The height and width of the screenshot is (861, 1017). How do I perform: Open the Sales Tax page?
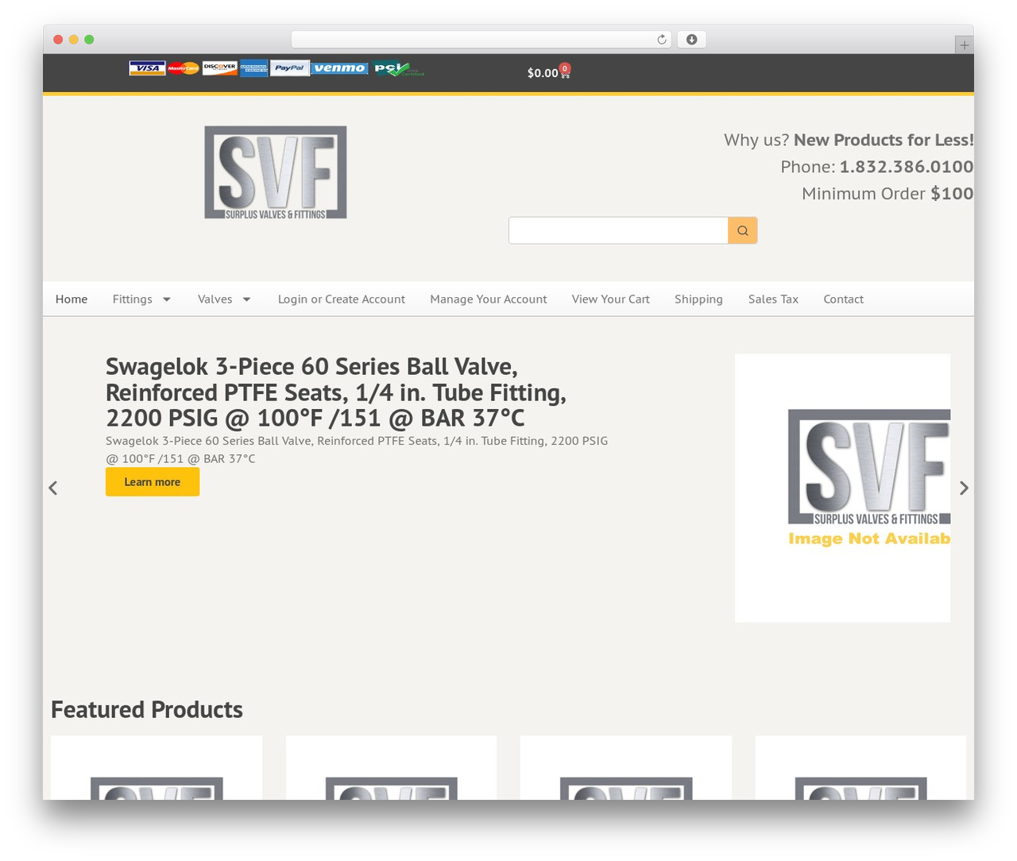tap(773, 299)
